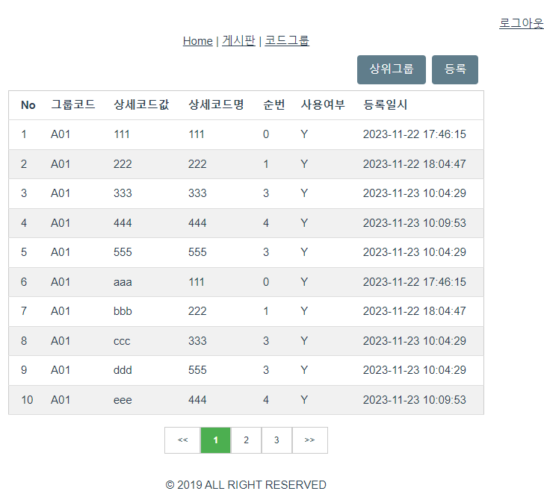Open the 코드그룹 navigation link

(x=287, y=41)
